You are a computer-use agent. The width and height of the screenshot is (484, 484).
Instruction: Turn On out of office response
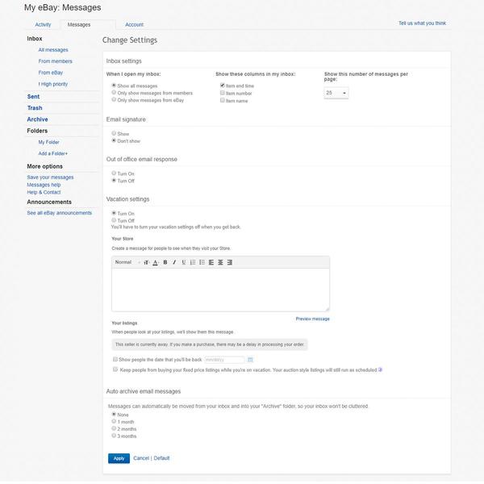point(114,173)
